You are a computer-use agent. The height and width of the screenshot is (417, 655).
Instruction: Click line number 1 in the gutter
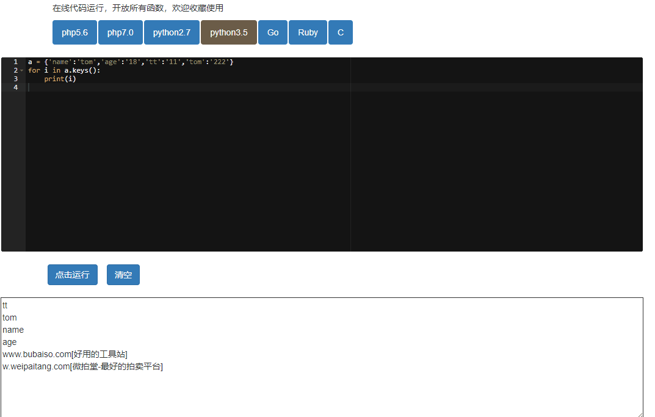click(x=15, y=62)
